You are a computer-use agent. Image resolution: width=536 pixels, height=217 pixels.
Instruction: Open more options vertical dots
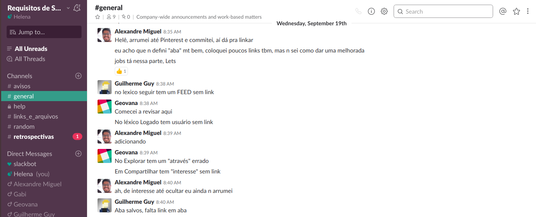tap(528, 11)
